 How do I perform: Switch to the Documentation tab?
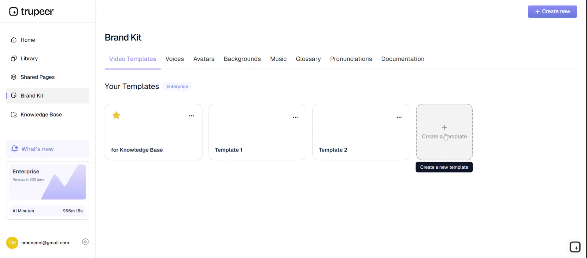click(x=403, y=59)
